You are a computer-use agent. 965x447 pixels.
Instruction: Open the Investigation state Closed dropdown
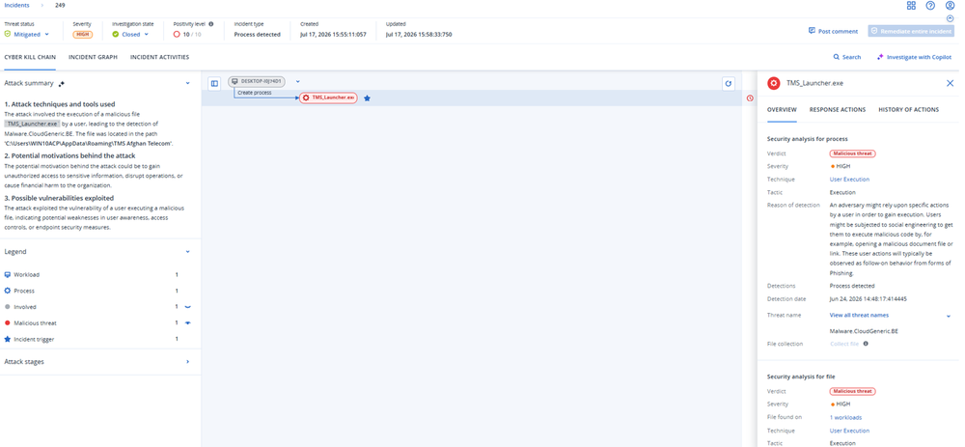(x=131, y=35)
